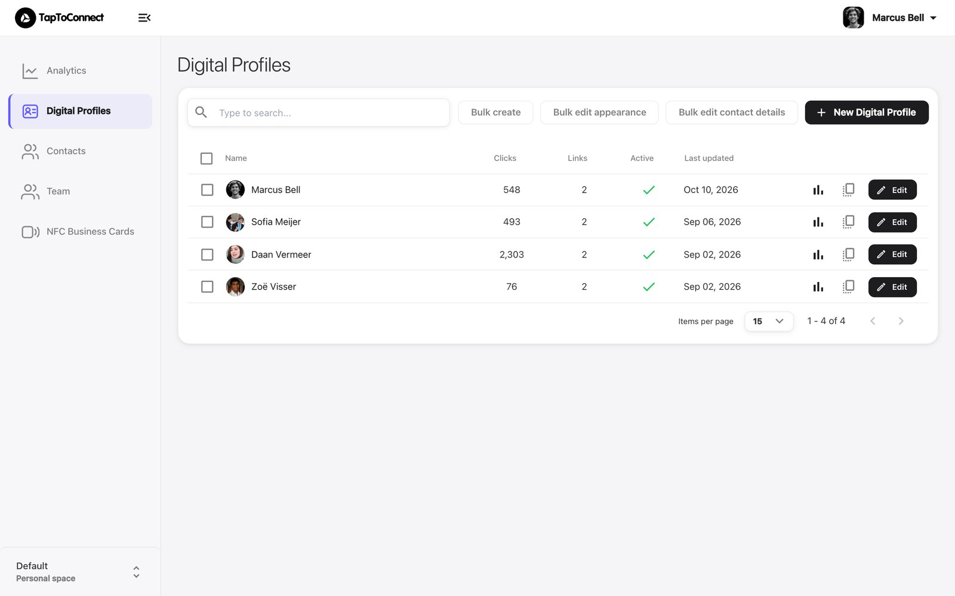Expand the Default Personal space switcher
The width and height of the screenshot is (955, 596).
click(x=80, y=572)
